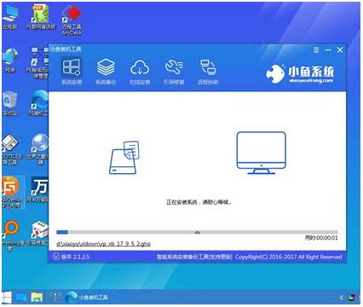Click the 正在安装系统 status message
Image resolution: width=363 pixels, height=307 pixels.
coord(199,202)
